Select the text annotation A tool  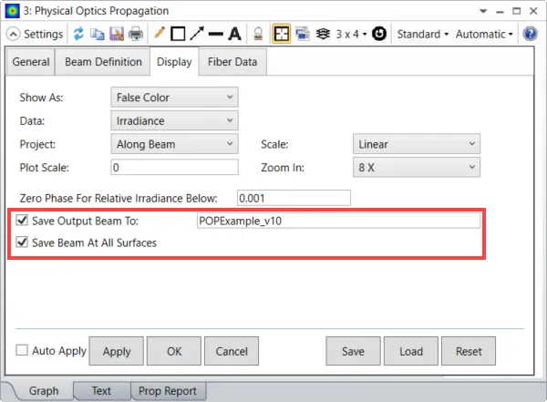tap(235, 34)
